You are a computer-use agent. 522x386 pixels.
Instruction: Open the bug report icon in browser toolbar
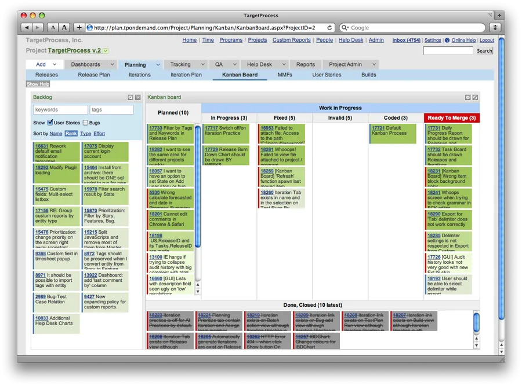coord(495,28)
